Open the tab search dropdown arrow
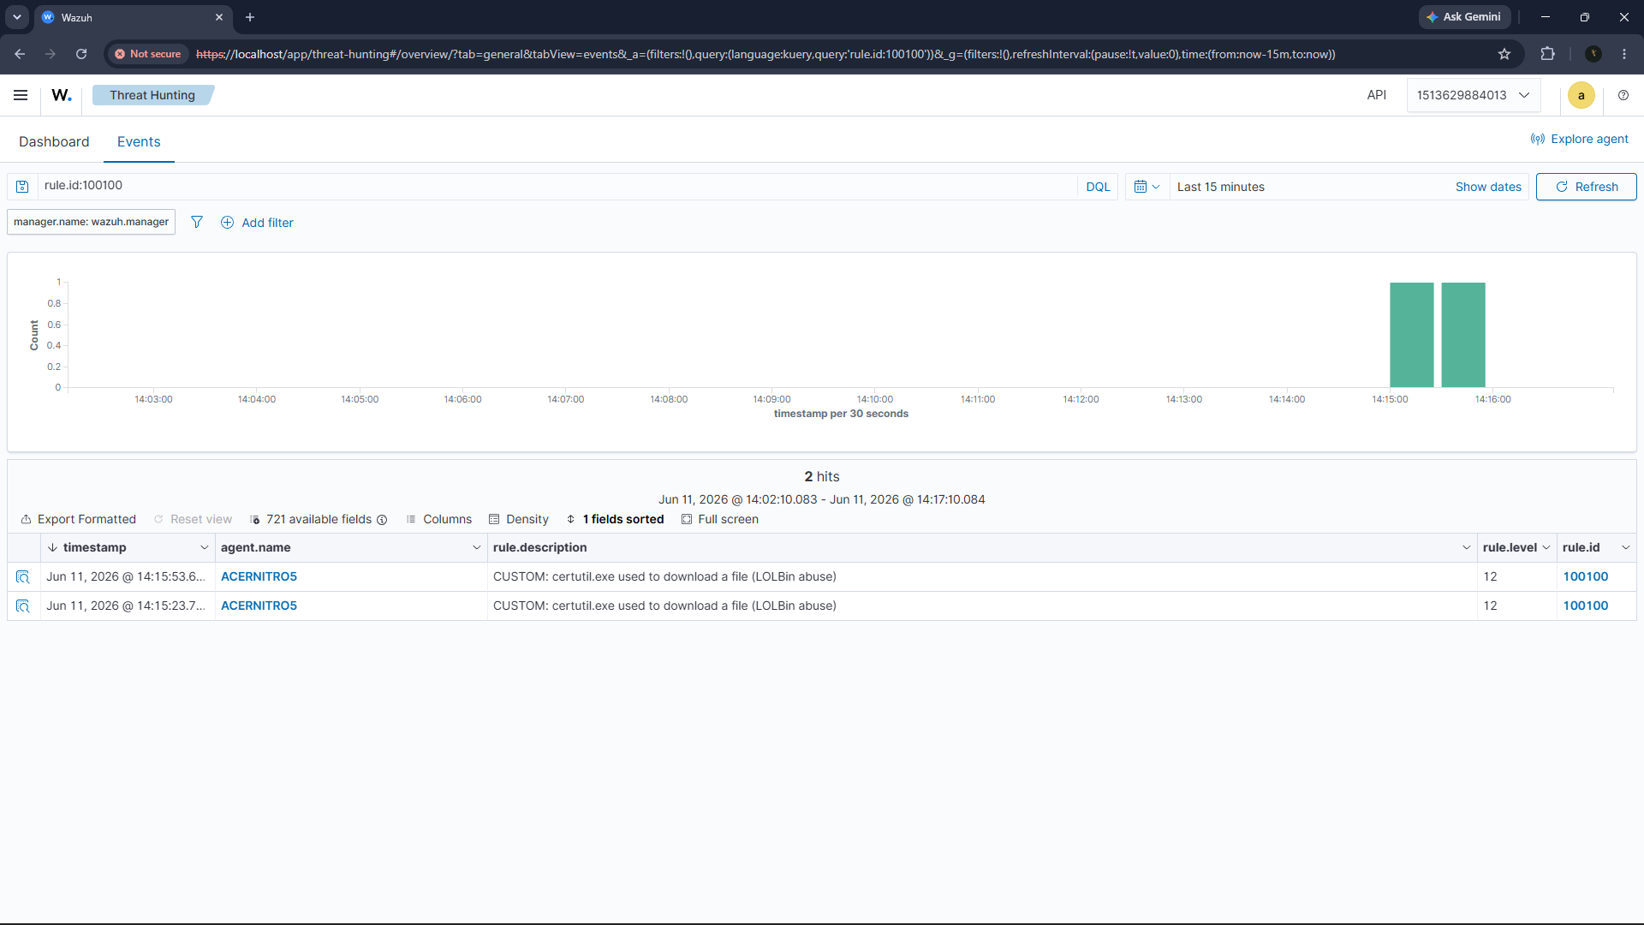 point(17,17)
